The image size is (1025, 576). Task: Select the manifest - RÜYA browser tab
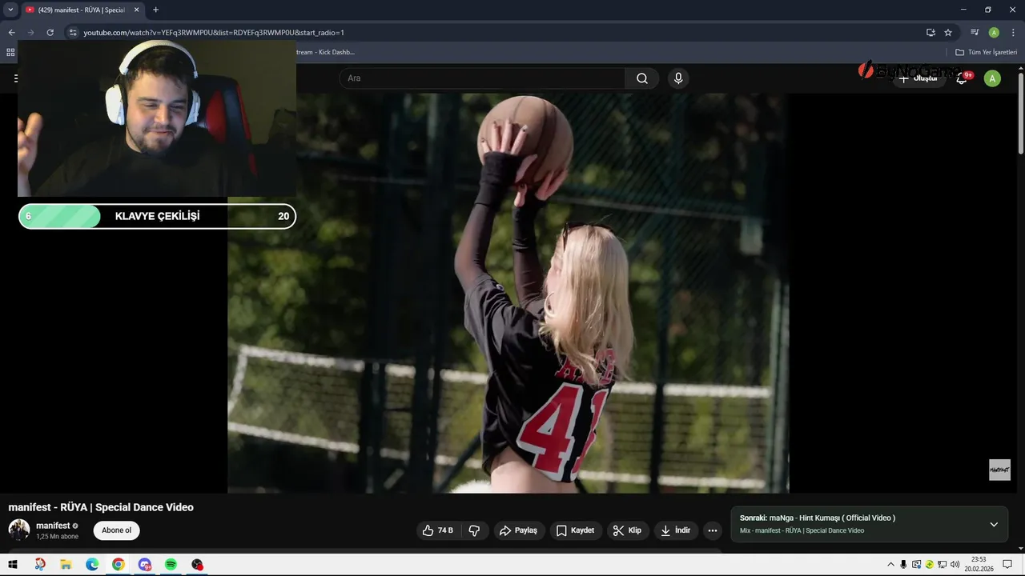tap(80, 10)
